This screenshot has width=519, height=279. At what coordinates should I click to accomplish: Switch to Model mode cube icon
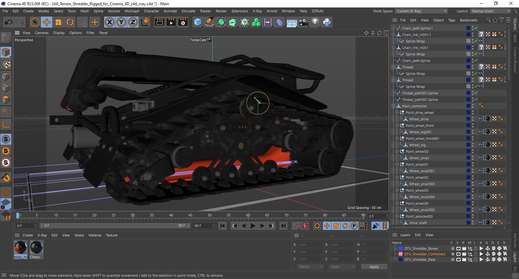point(6,52)
